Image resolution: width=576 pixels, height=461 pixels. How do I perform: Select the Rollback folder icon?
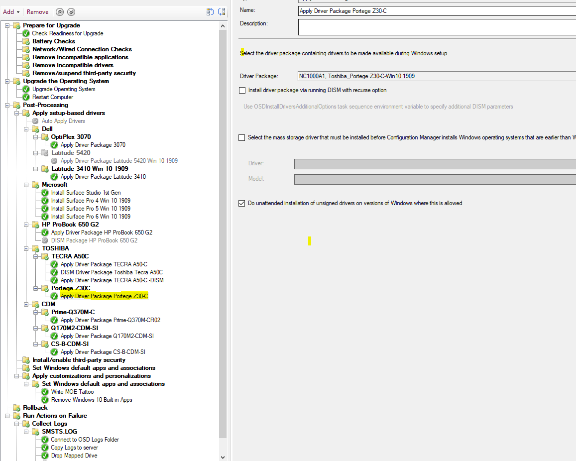coord(16,408)
